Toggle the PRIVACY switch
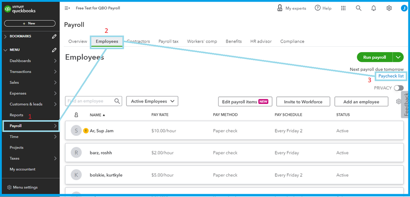This screenshot has width=410, height=197. click(398, 88)
